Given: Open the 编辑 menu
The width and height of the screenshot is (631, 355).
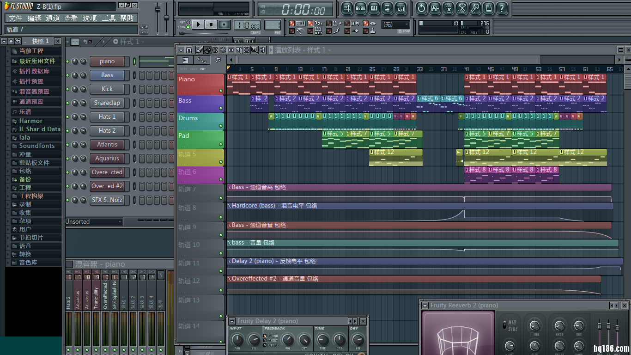Looking at the screenshot, I should pyautogui.click(x=34, y=18).
